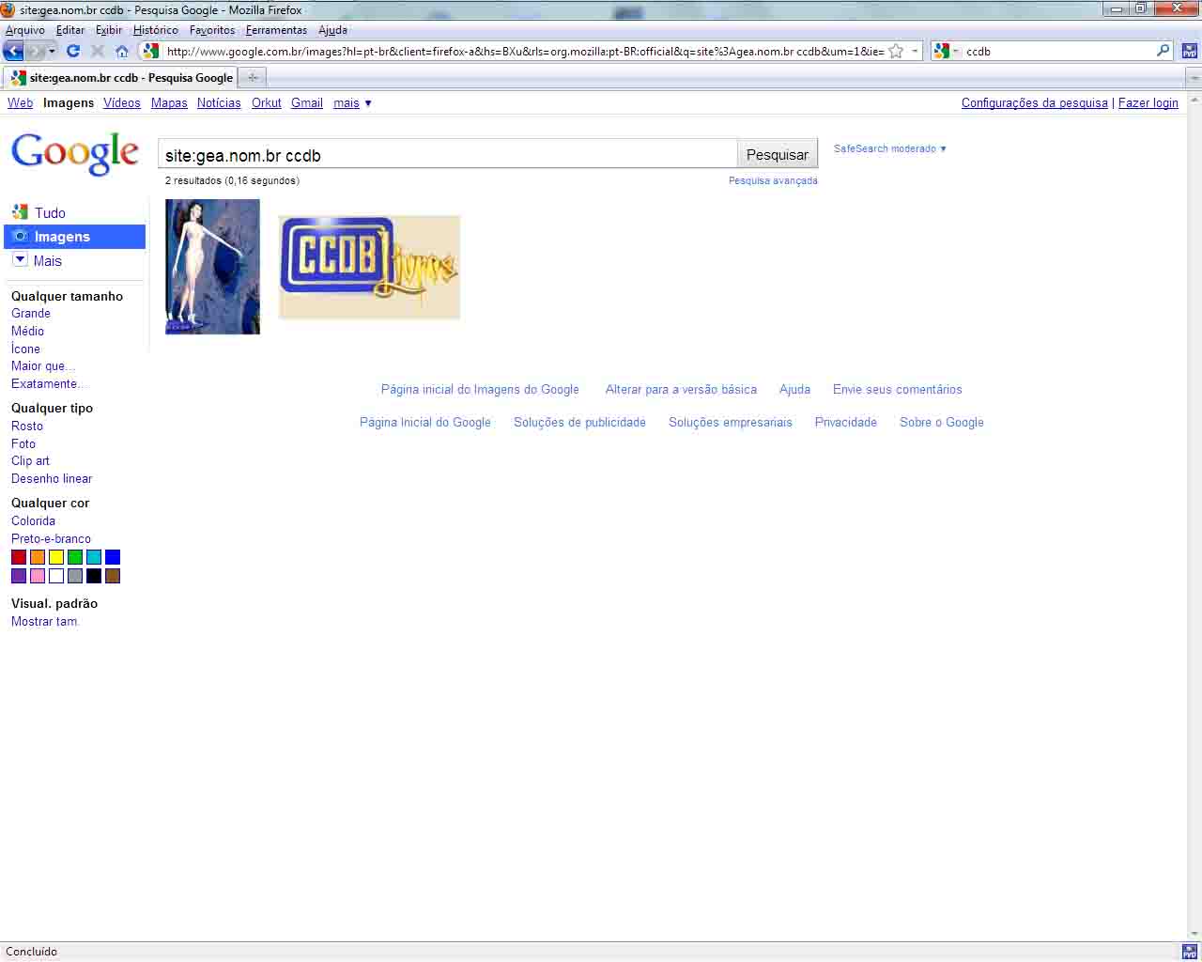1202x962 pixels.
Task: Open the Histórico menu
Action: point(155,30)
